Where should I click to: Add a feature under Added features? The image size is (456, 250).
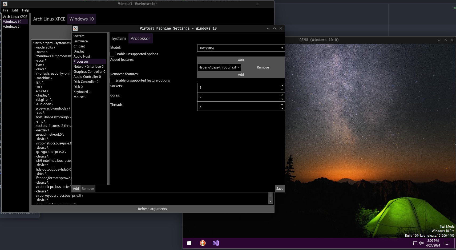point(241,60)
